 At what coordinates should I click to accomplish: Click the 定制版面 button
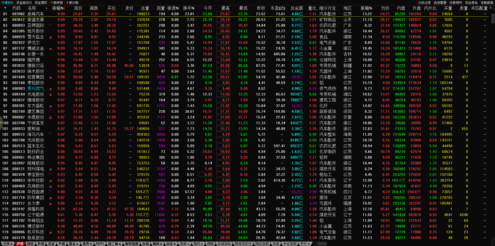(x=487, y=3)
